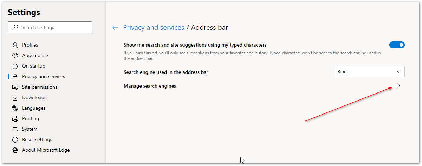
Task: Click the System laptop icon
Action: (15, 129)
